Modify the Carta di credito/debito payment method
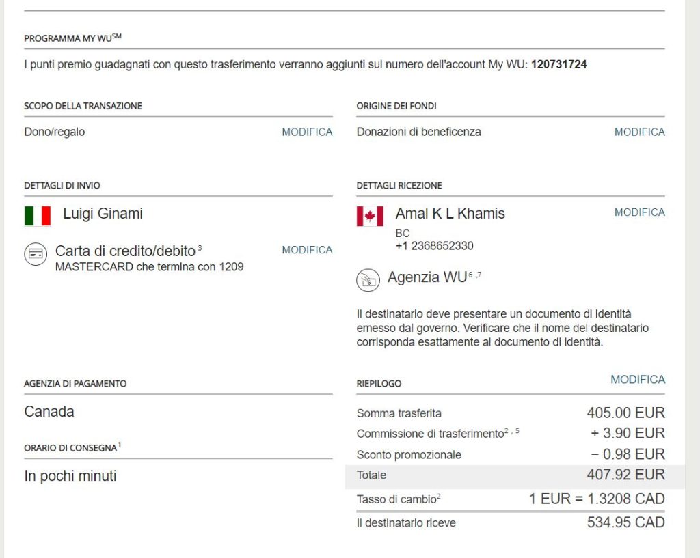The height and width of the screenshot is (558, 700). [307, 250]
